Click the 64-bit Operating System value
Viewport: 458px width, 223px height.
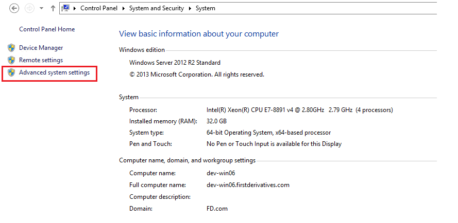[x=268, y=133]
